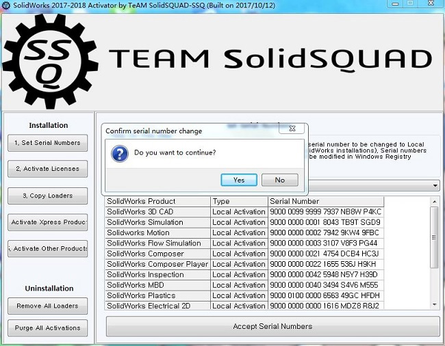Viewport: 445px width, 346px height.
Task: Click Local Activation in the SolidWorks Simulation row
Action: pos(239,222)
